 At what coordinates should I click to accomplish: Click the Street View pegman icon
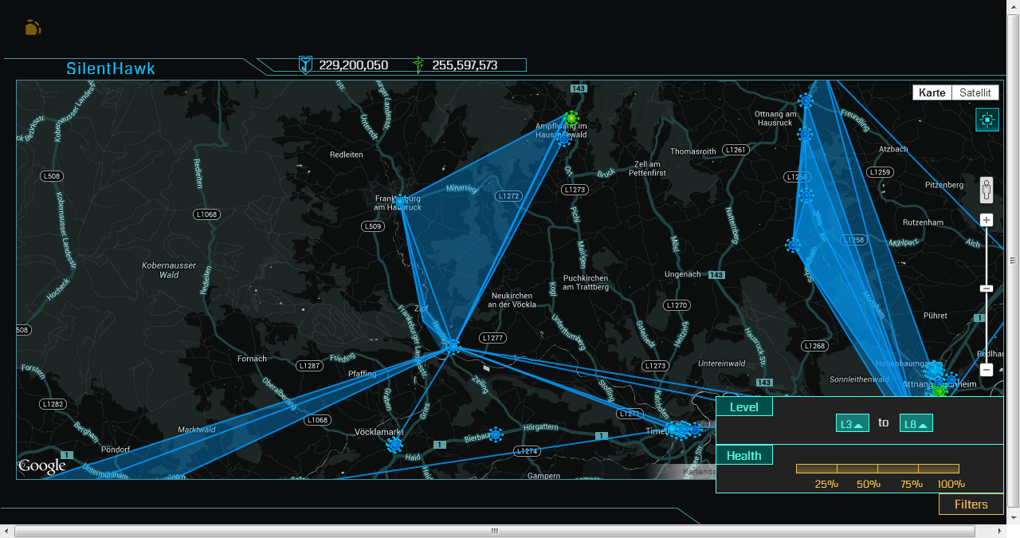(987, 191)
